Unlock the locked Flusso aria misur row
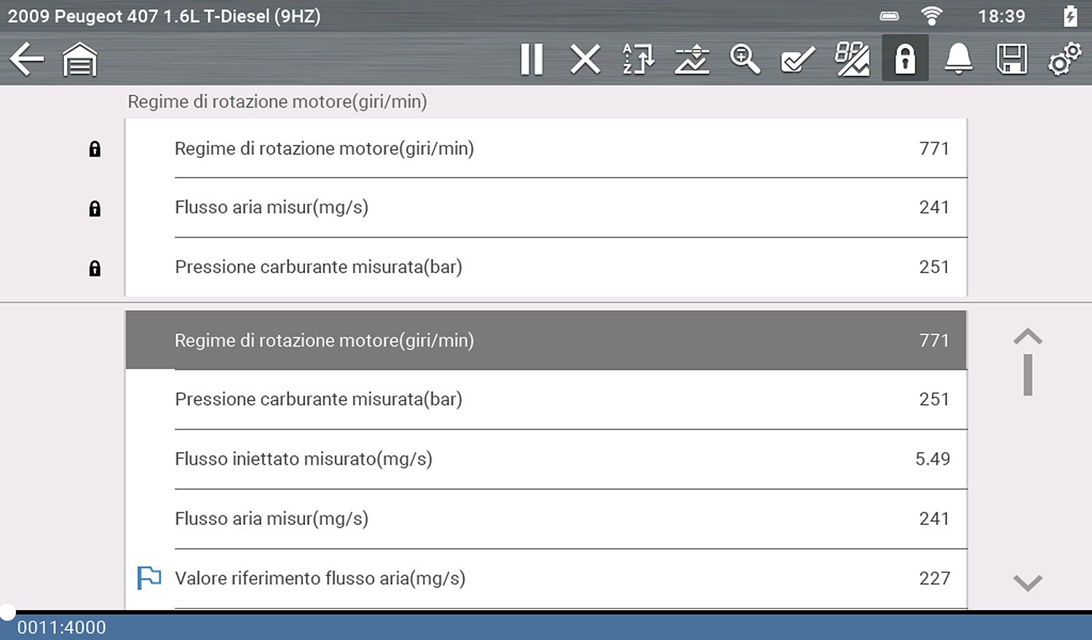 pyautogui.click(x=95, y=209)
